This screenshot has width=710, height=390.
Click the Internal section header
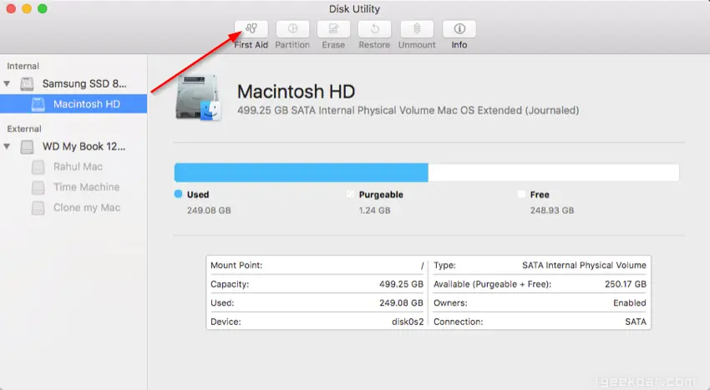pyautogui.click(x=23, y=66)
